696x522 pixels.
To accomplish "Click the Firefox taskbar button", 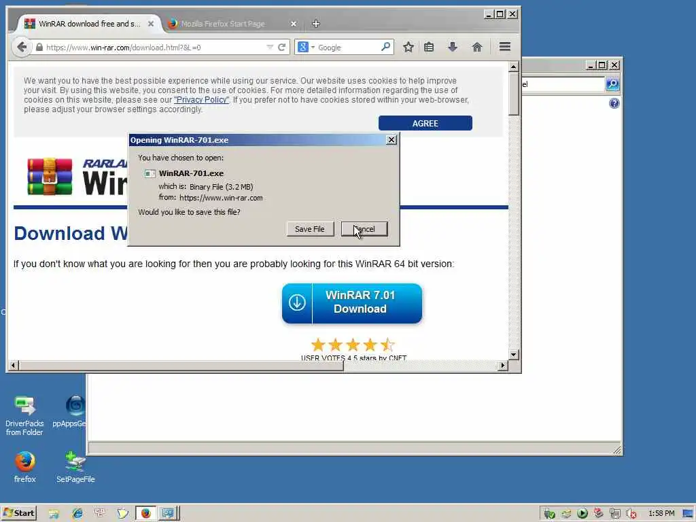I will click(145, 513).
